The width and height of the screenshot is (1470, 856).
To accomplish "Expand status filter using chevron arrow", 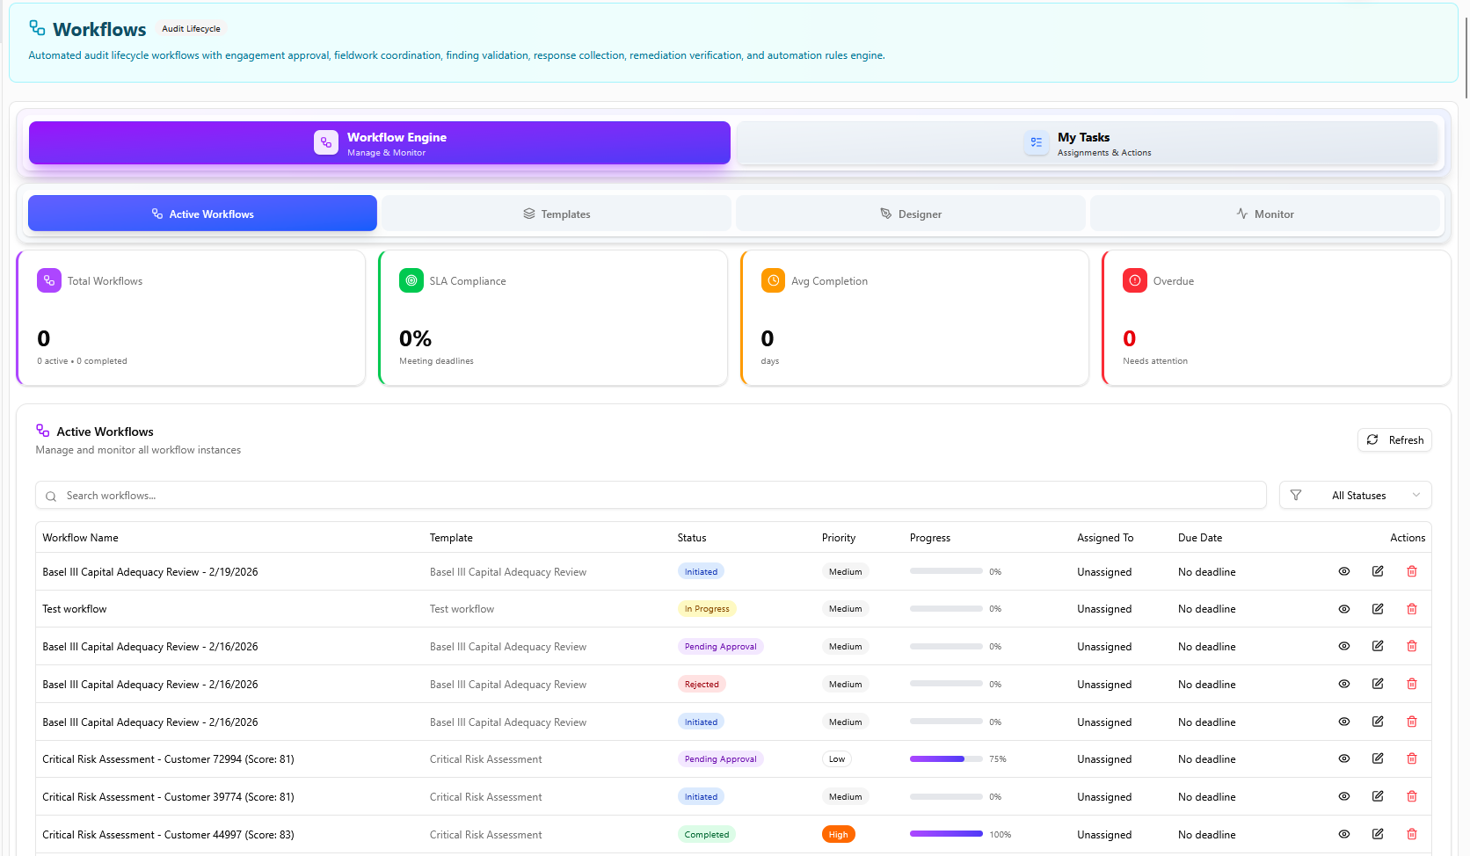I will (1415, 496).
